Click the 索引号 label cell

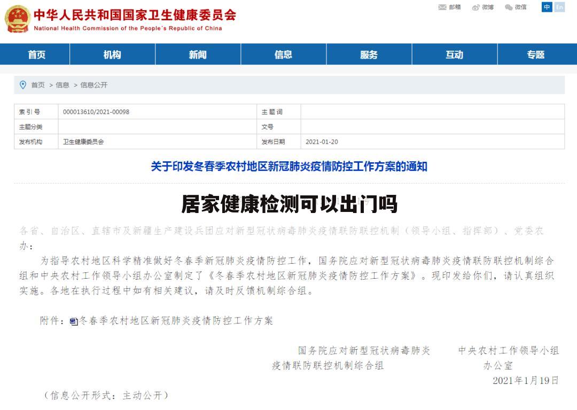point(36,112)
